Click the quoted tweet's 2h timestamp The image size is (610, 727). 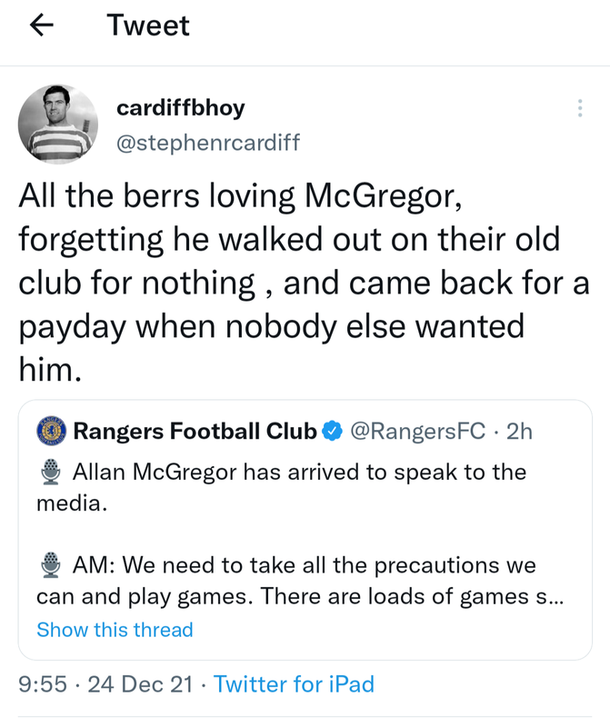(x=519, y=431)
